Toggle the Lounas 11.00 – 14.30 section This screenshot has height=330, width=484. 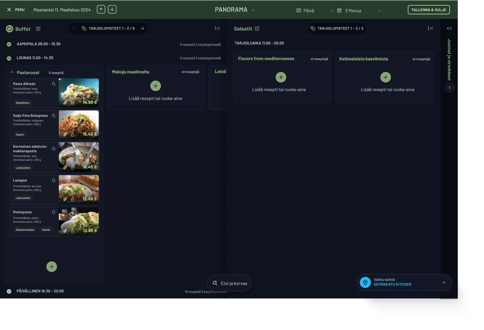[x=9, y=58]
